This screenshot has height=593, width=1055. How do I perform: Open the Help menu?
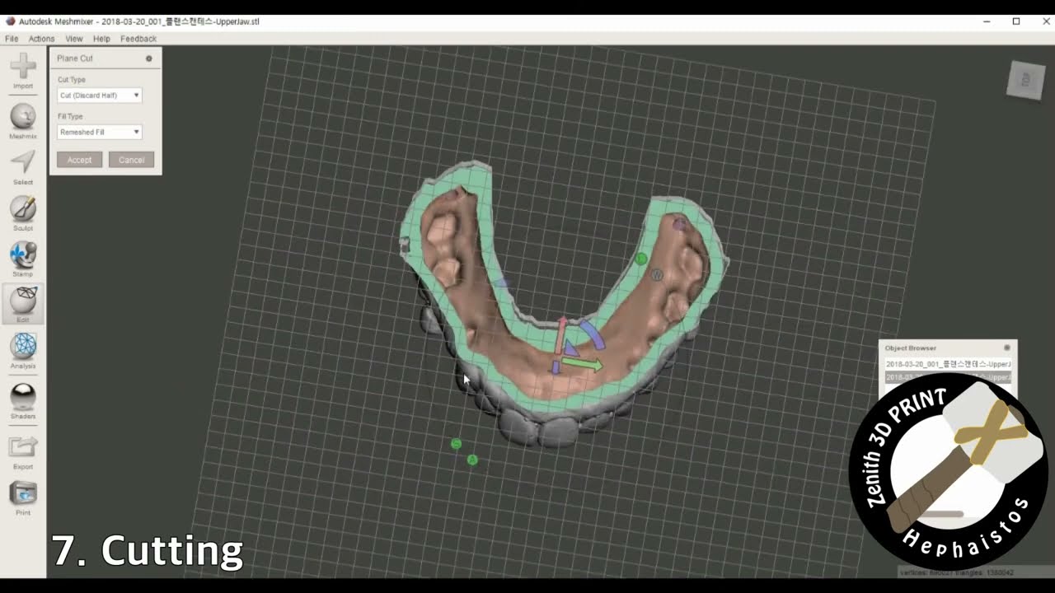[101, 39]
